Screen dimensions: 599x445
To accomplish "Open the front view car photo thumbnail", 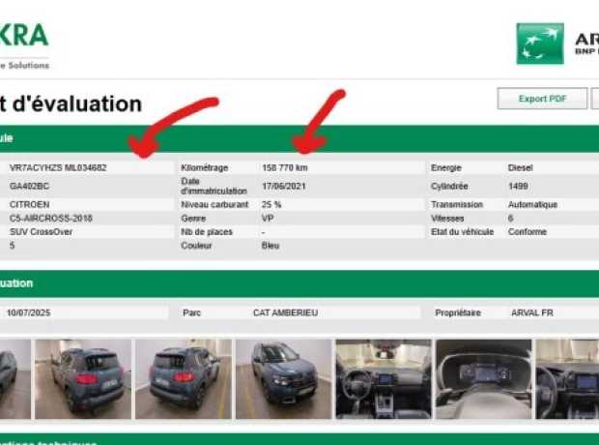I will click(284, 379).
